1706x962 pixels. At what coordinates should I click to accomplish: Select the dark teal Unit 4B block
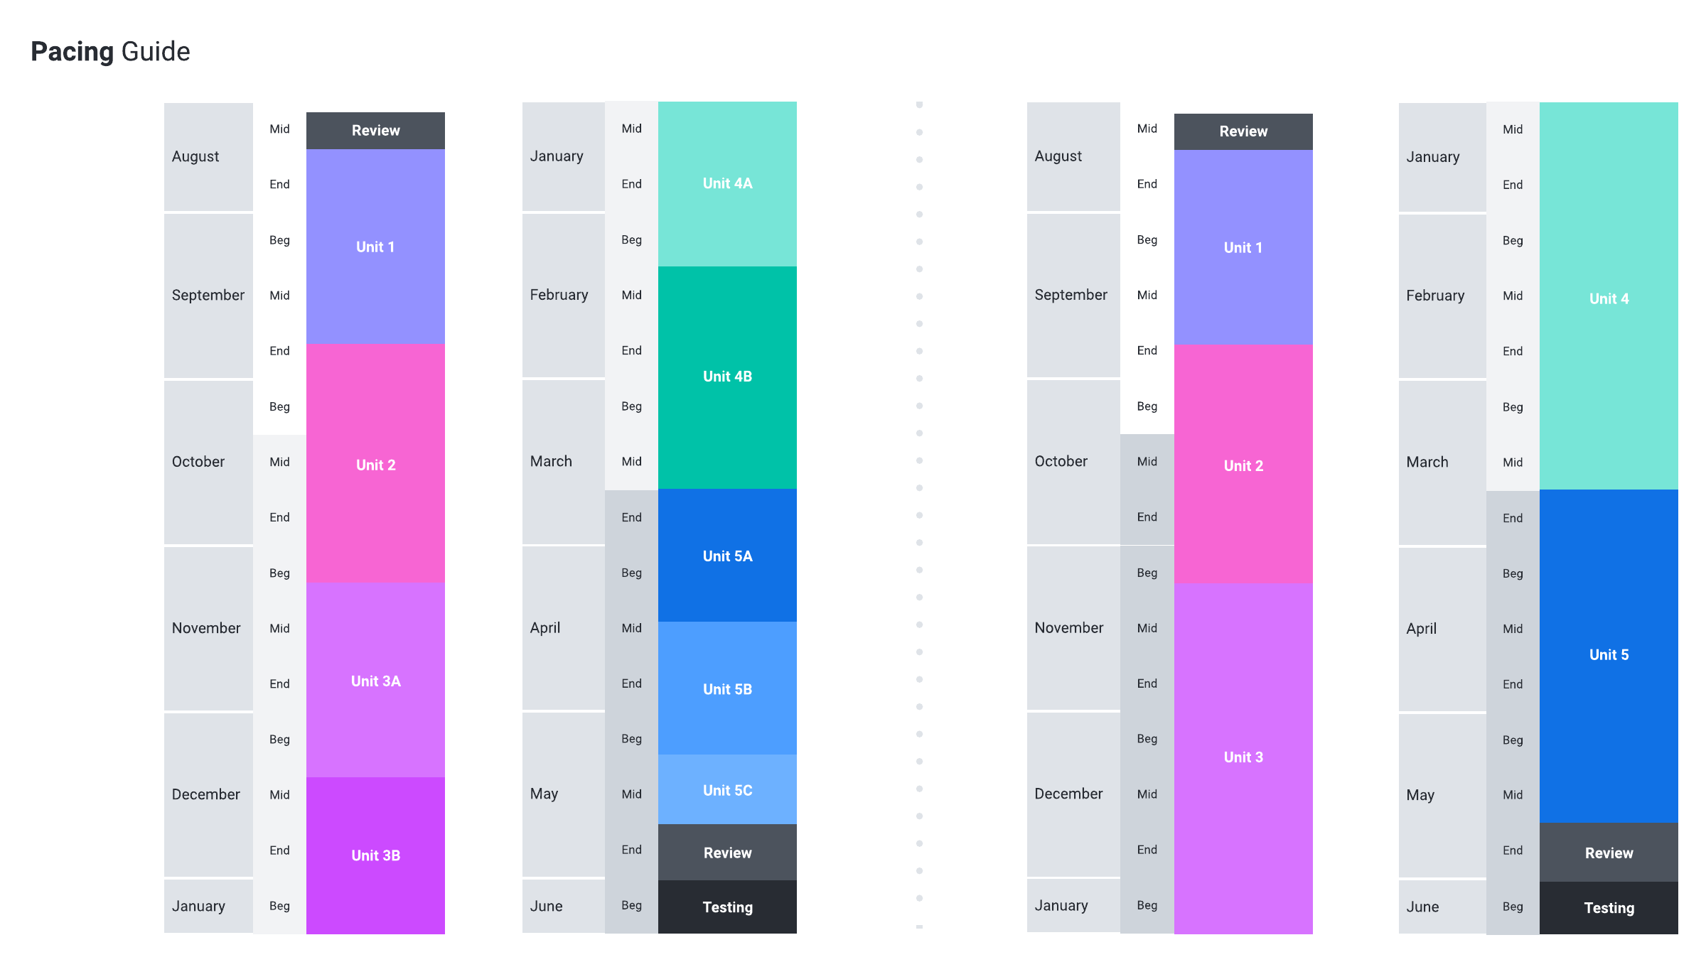pos(727,377)
